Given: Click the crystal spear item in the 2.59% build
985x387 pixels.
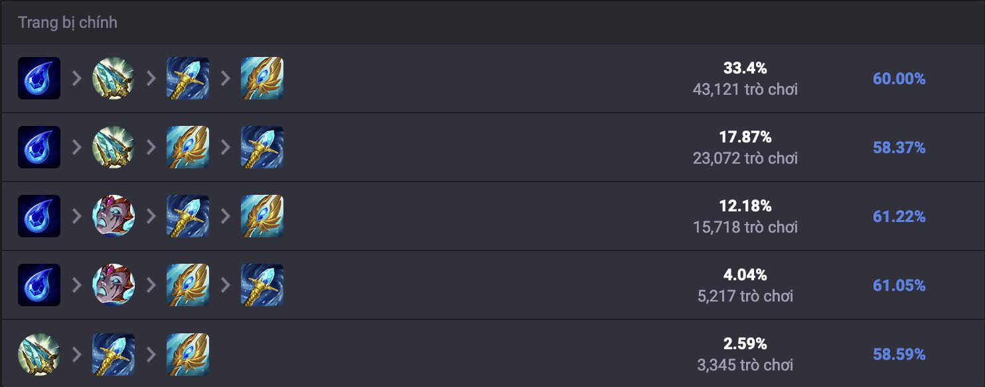Looking at the screenshot, I should (x=39, y=354).
